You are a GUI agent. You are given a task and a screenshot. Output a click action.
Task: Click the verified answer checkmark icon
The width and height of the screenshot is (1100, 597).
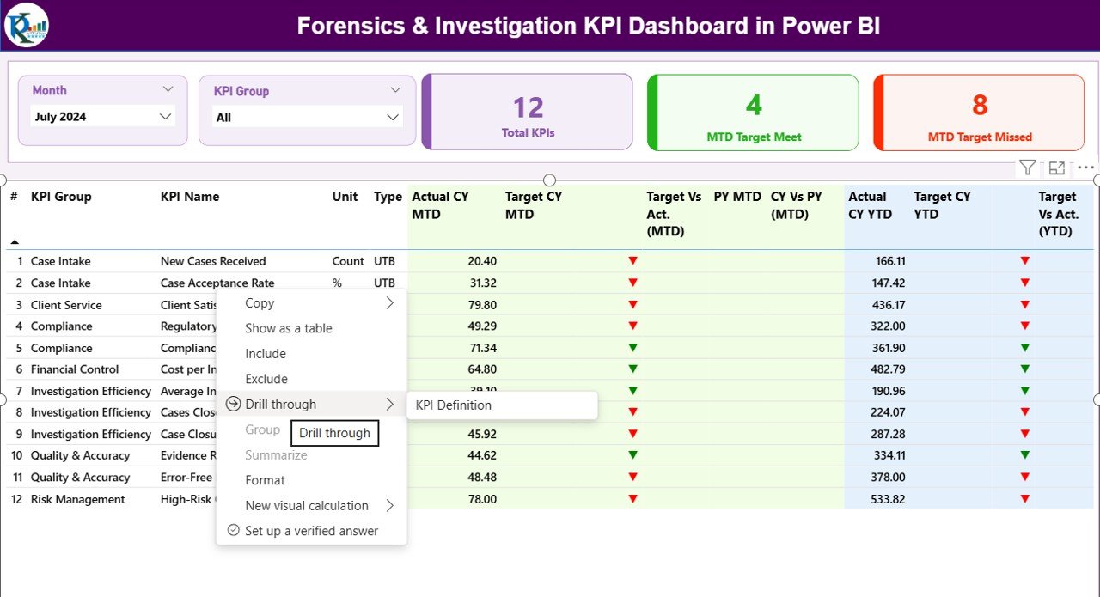pyautogui.click(x=233, y=531)
